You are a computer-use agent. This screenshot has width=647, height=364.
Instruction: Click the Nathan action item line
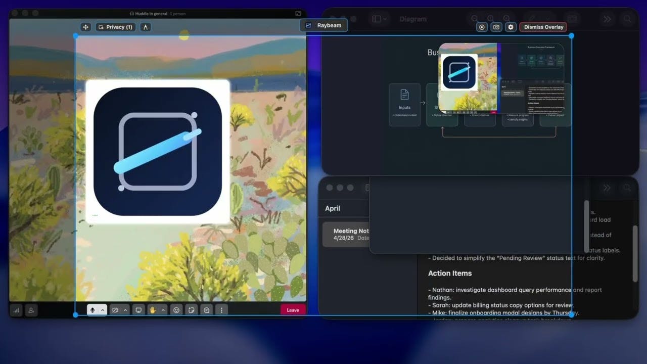coord(515,294)
